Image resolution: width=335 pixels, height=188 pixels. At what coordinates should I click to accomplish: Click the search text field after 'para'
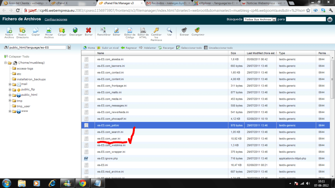point(306,19)
